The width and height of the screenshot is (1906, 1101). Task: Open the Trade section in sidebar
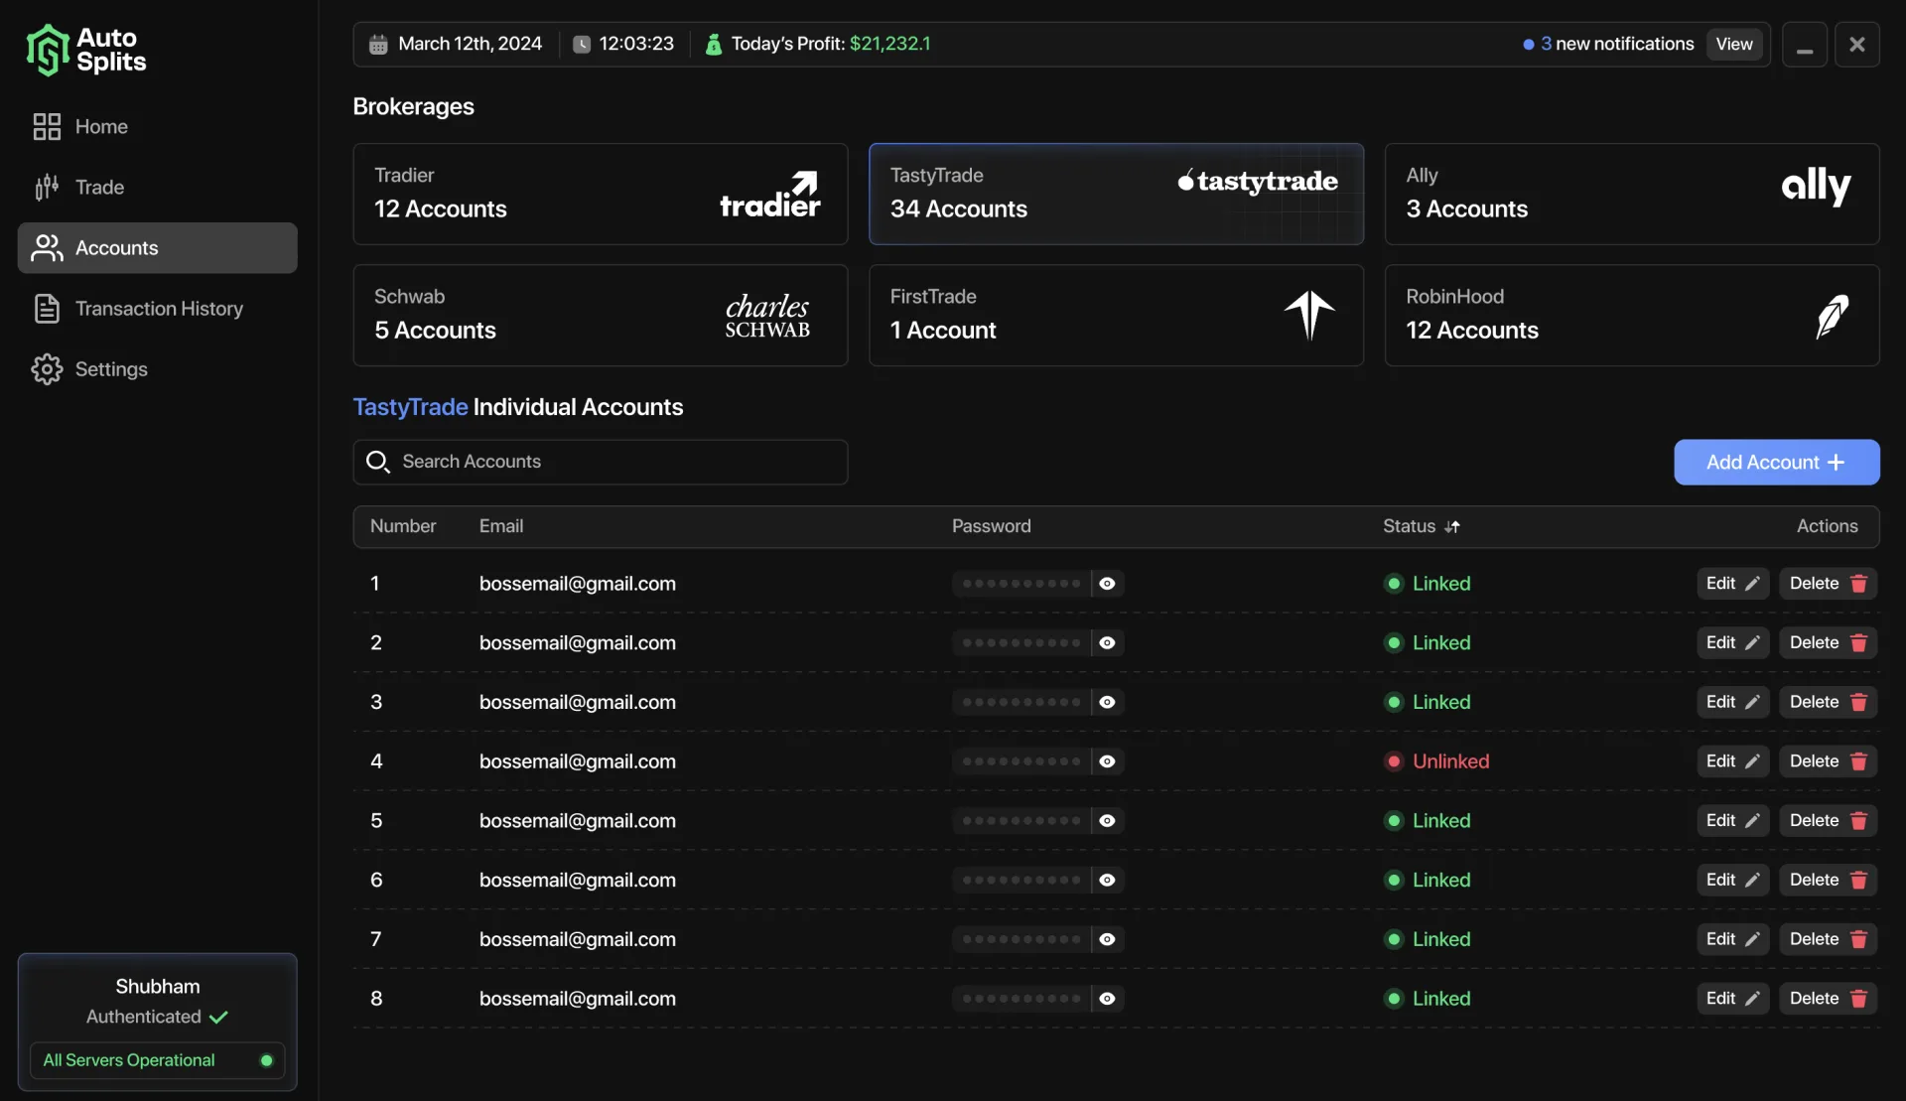click(157, 187)
